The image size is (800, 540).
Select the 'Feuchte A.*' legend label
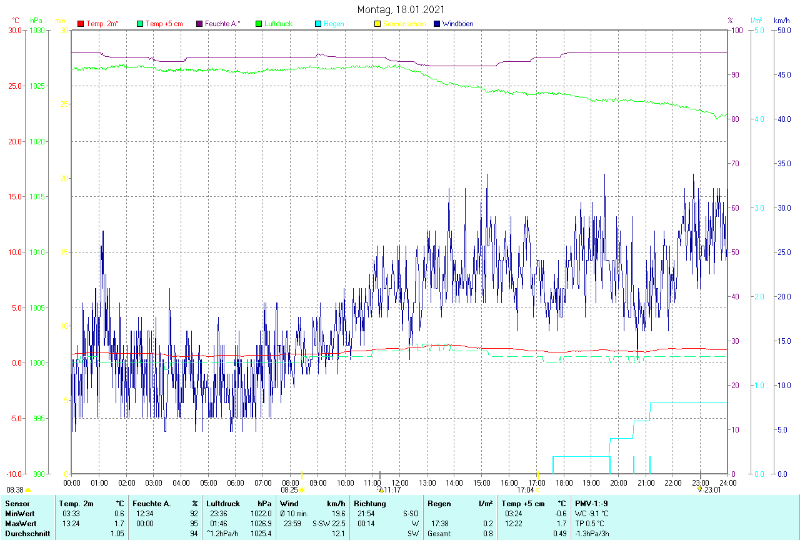coord(222,24)
